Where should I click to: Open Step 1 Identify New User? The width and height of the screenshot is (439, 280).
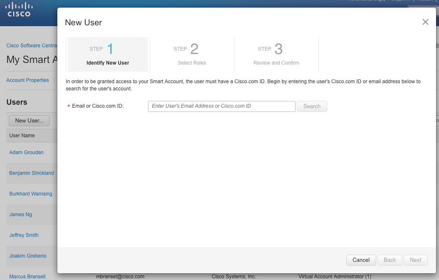(107, 54)
